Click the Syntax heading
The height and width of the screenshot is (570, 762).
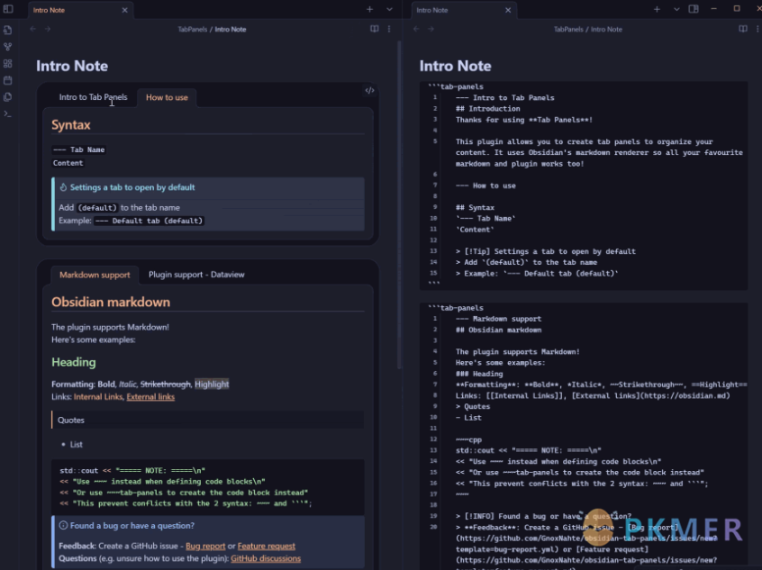(x=71, y=125)
